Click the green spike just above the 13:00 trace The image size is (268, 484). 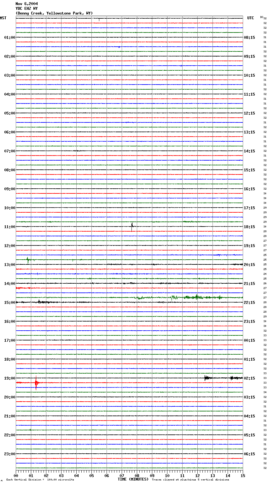point(28,260)
